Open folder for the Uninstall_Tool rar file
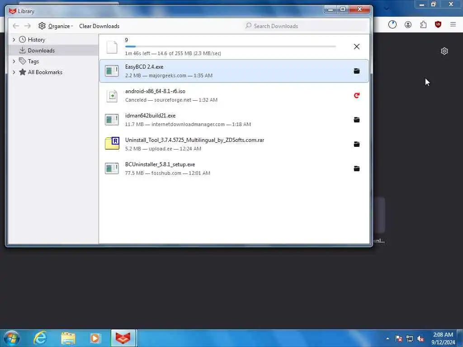The width and height of the screenshot is (463, 347). [x=356, y=144]
